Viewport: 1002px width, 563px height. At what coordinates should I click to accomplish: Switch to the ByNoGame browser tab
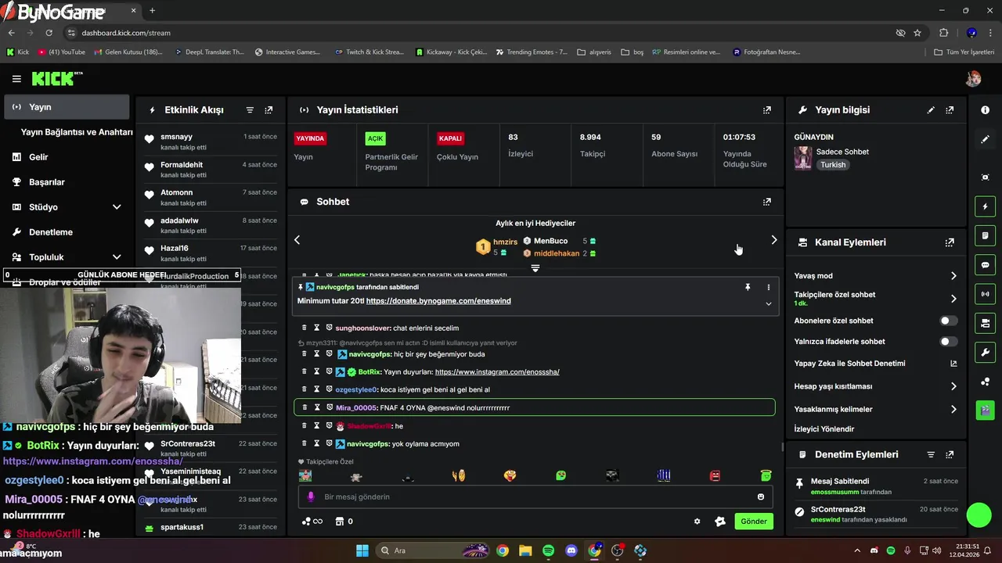(x=70, y=11)
